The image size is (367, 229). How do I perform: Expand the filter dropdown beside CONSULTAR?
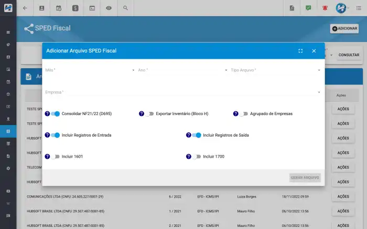click(x=331, y=55)
